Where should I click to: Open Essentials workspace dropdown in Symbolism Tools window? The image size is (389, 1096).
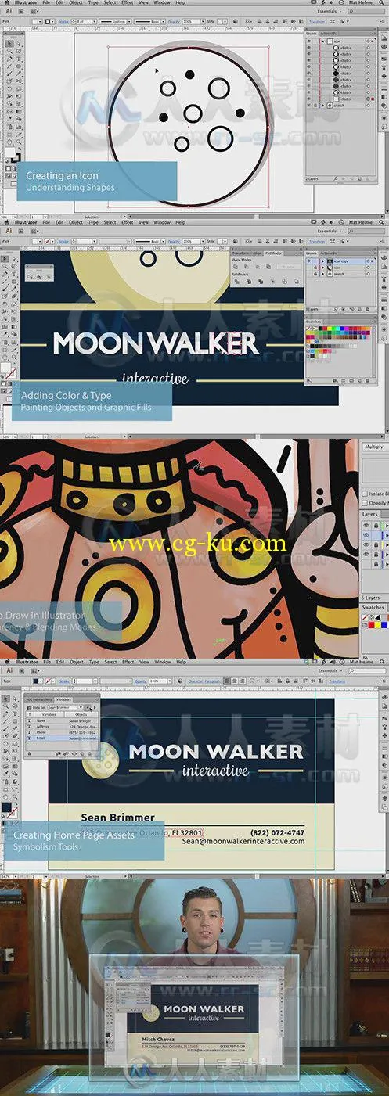(330, 670)
